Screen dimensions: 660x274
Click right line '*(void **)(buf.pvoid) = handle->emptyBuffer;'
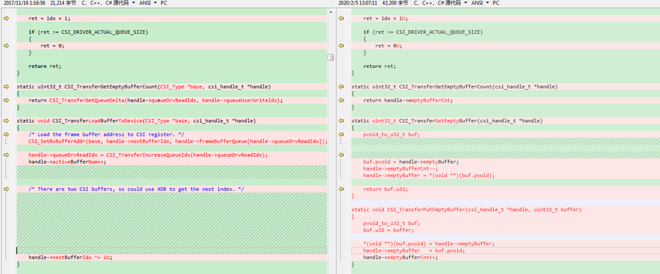point(429,244)
